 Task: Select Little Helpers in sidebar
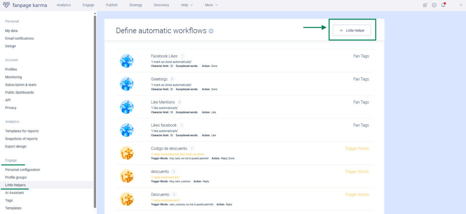coord(15,185)
